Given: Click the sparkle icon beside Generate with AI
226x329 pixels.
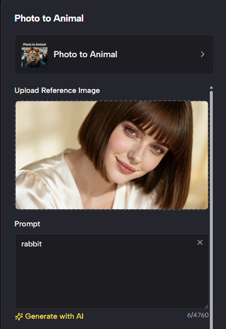Looking at the screenshot, I should click(x=19, y=316).
